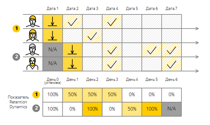This screenshot has height=125, width=210.
Task: Click the blond short-haired man avatar
Action: click(33, 21)
